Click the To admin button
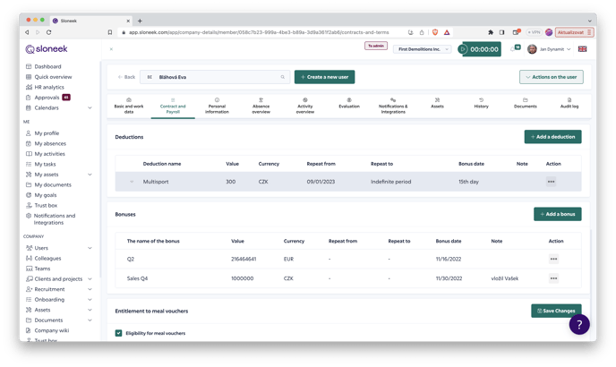616x367 pixels. tap(376, 46)
